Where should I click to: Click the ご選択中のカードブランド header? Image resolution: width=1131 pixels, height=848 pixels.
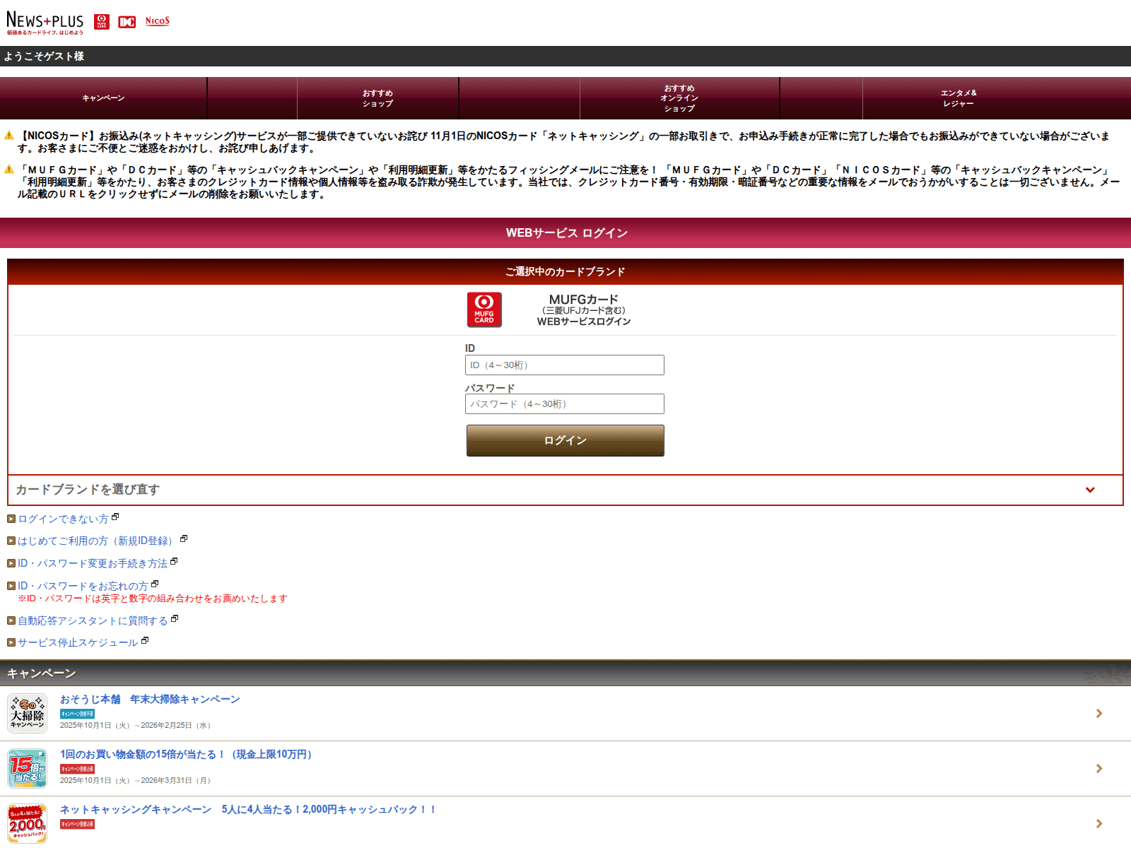(x=565, y=271)
